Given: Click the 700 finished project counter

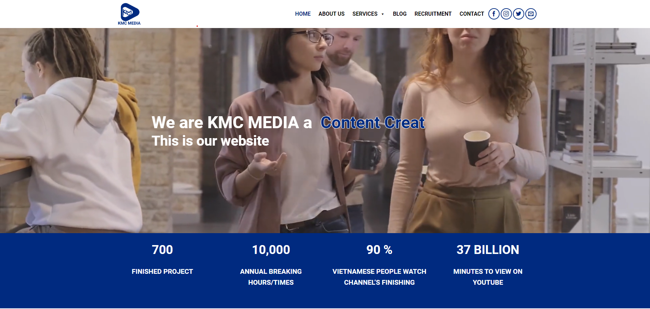Looking at the screenshot, I should (x=162, y=250).
